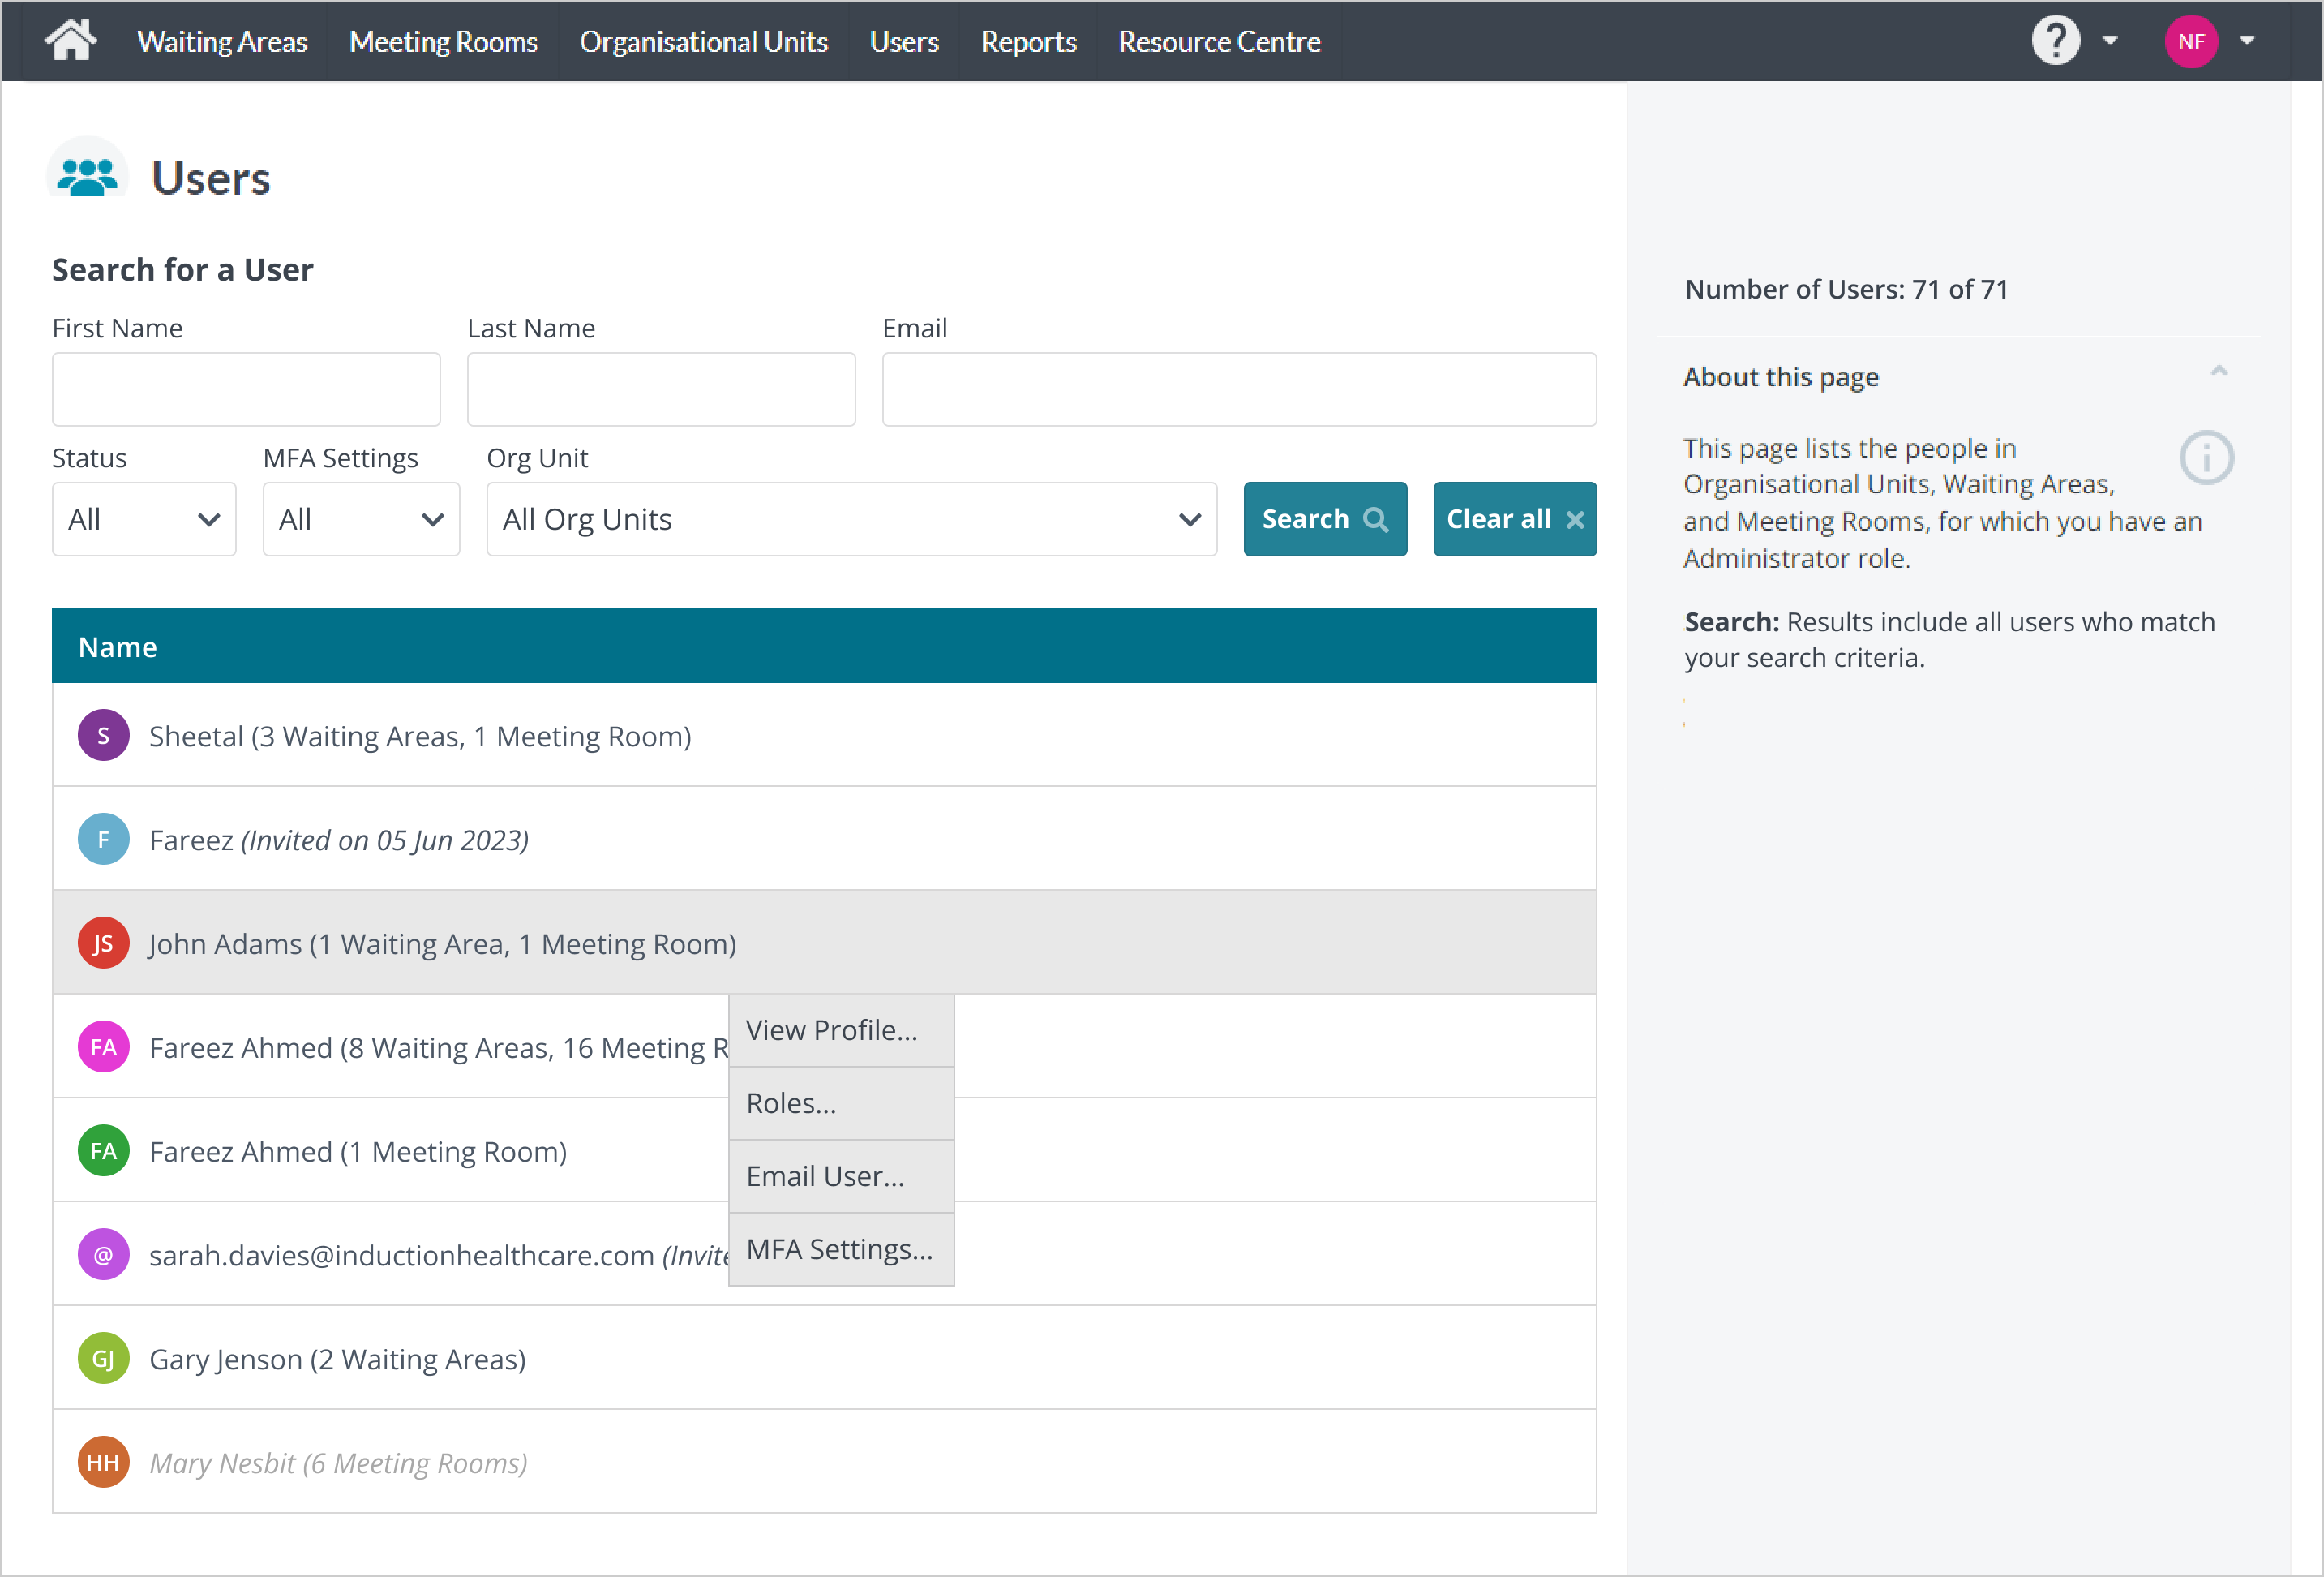Screen dimensions: 2324x1577
Task: Select Gary Jenson (2 Waiting Areas) row
Action: 824,1359
